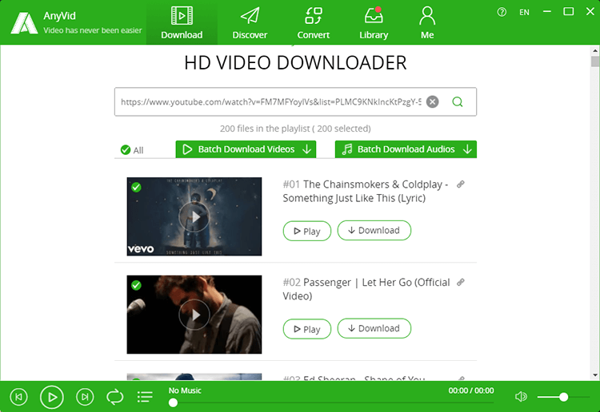
Task: Click the vertical scrollbar thumb
Action: tap(595, 61)
